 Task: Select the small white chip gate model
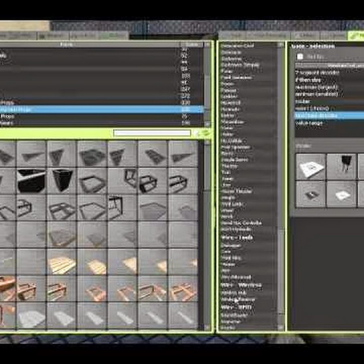[342, 194]
